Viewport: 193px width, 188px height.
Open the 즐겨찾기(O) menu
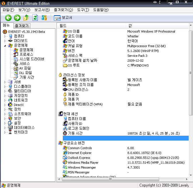(x=63, y=10)
